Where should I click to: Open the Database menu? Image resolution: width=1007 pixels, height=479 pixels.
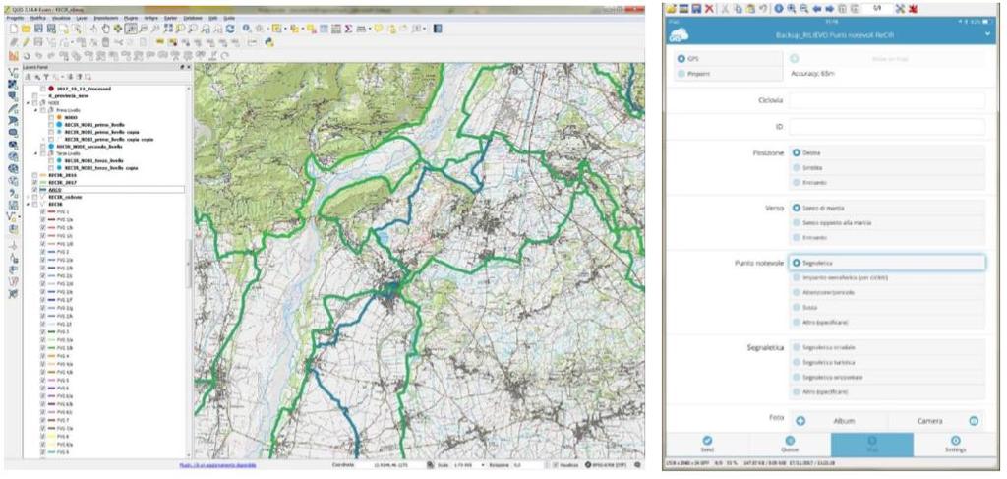click(x=193, y=18)
